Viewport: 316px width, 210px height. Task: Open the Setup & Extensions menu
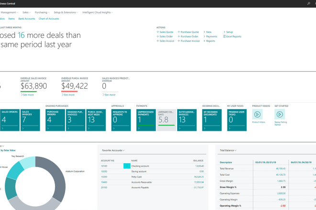[66, 12]
